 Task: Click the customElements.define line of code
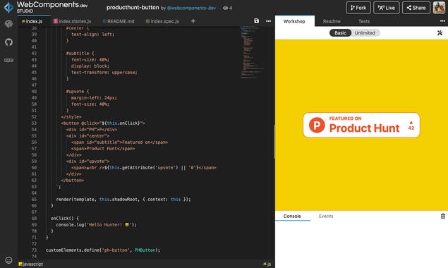tap(103, 250)
